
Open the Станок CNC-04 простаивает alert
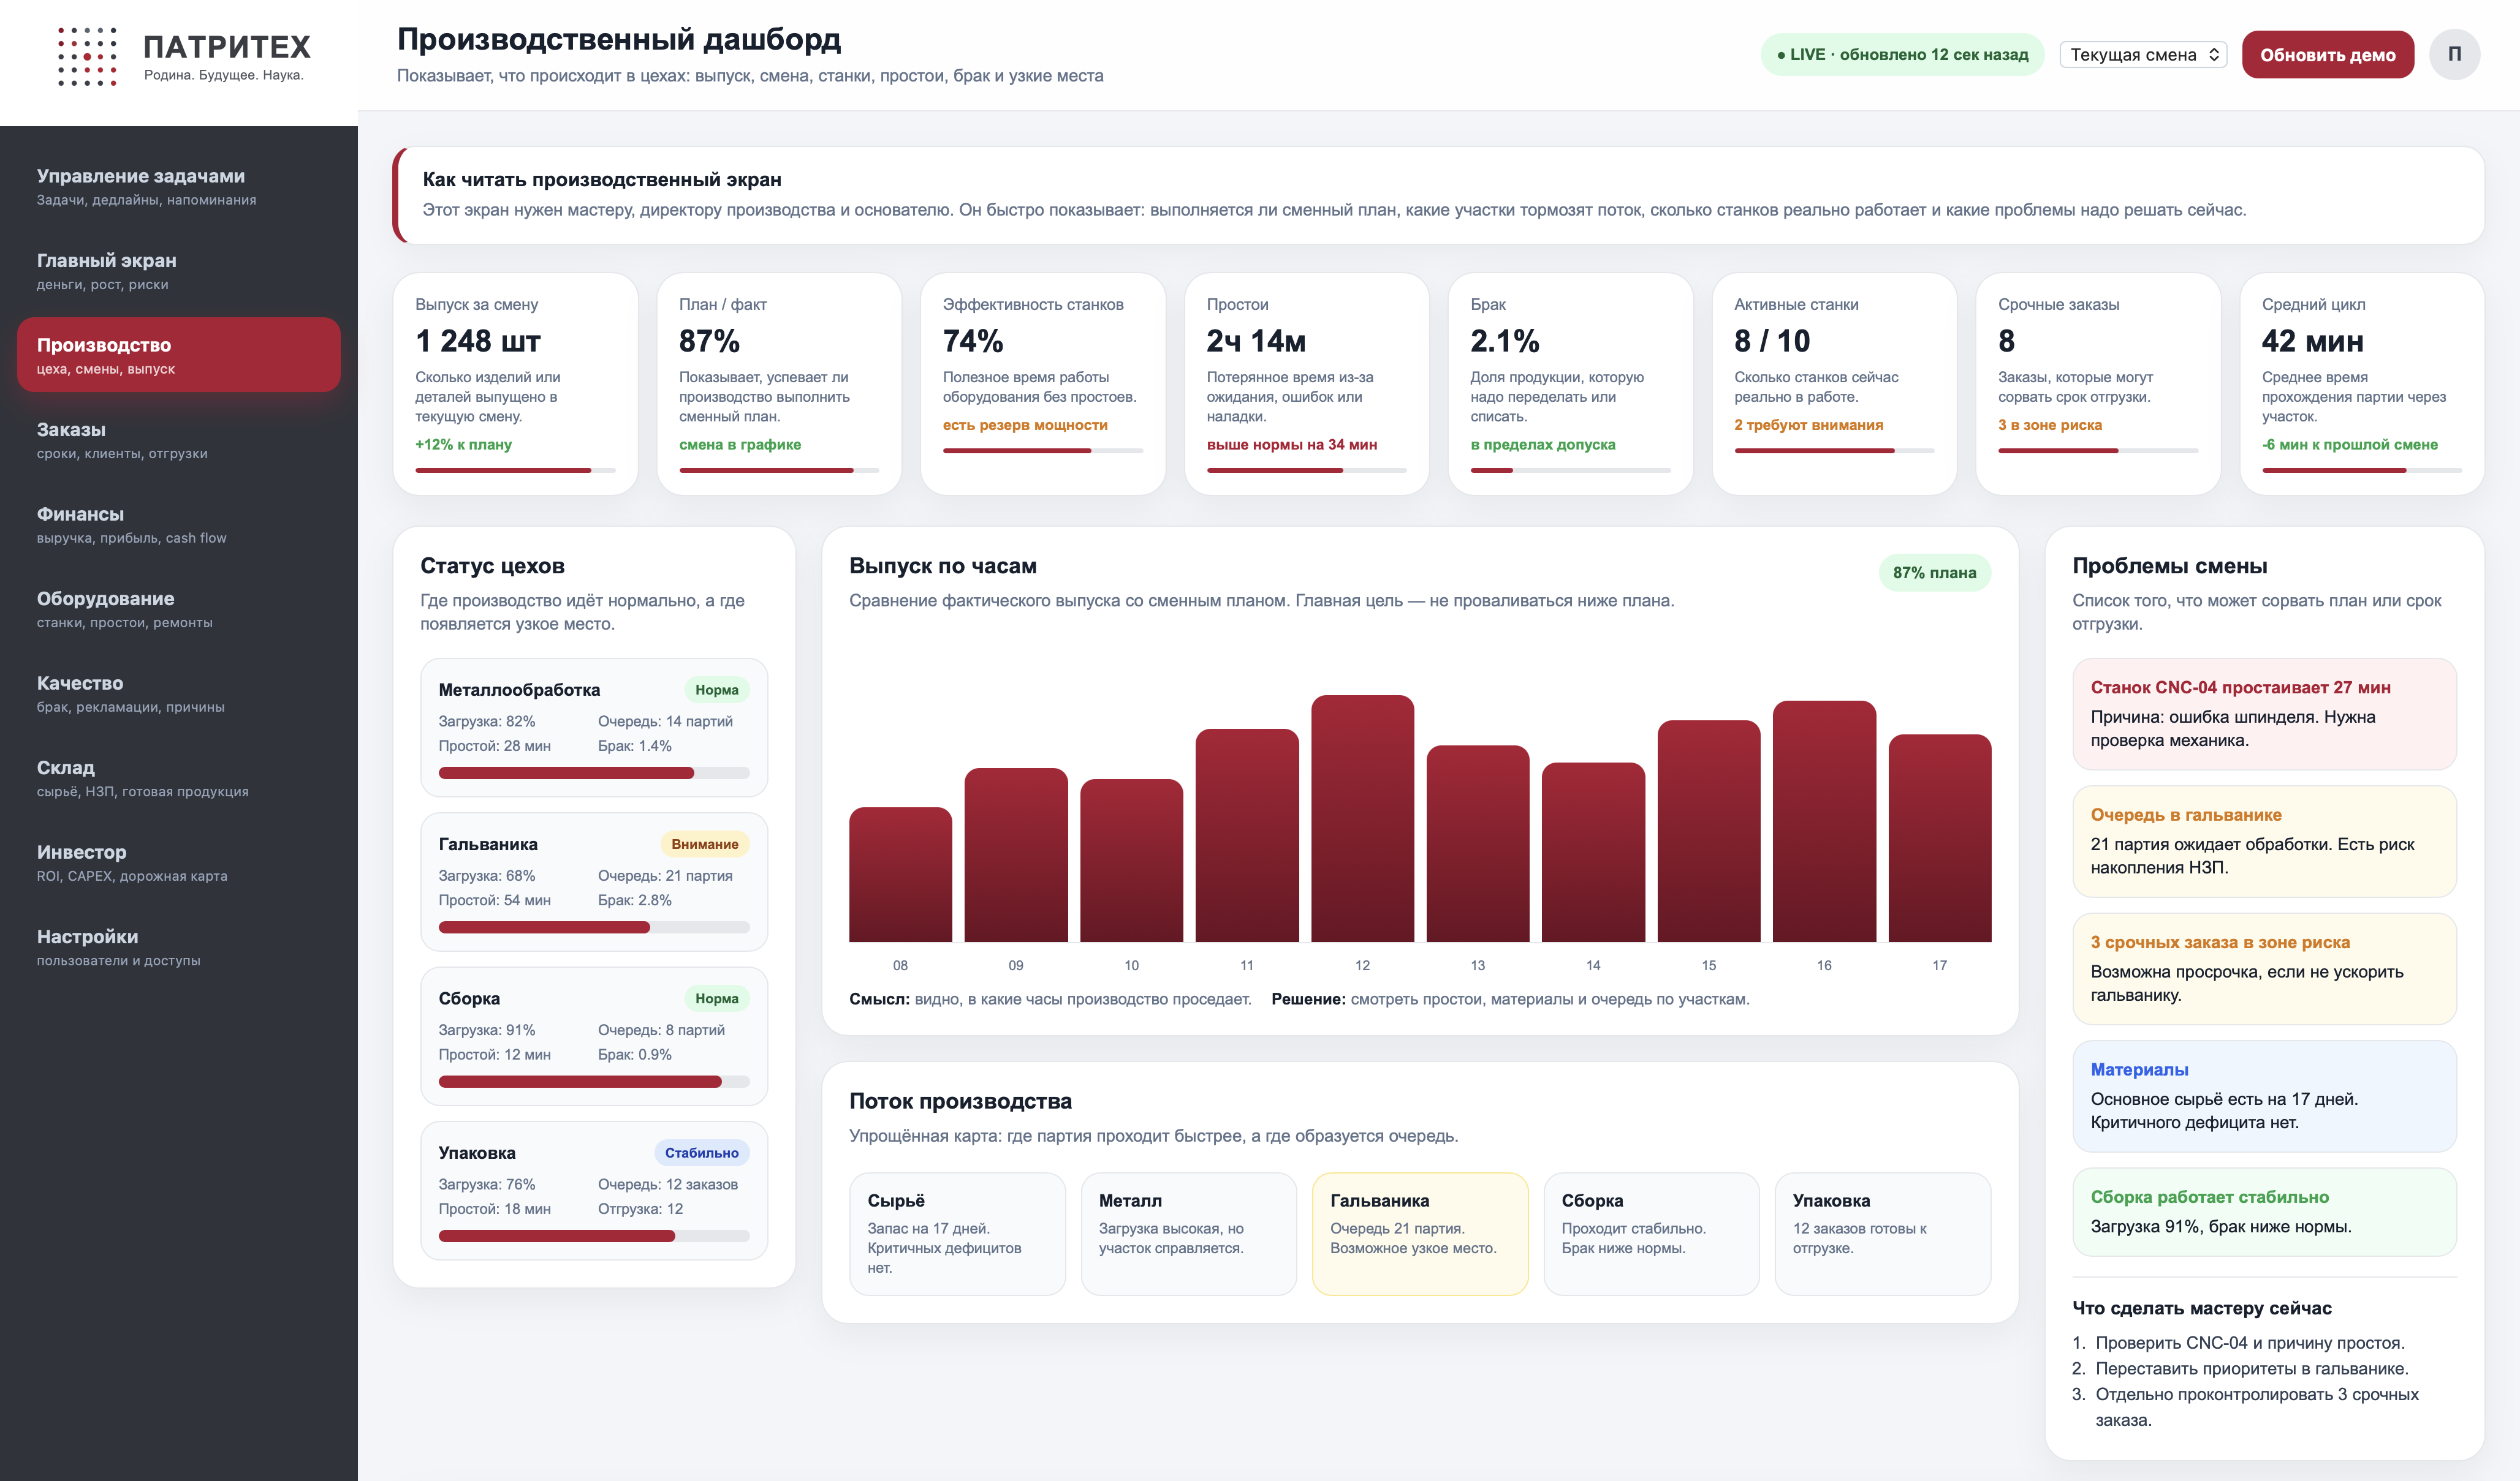pos(2264,714)
